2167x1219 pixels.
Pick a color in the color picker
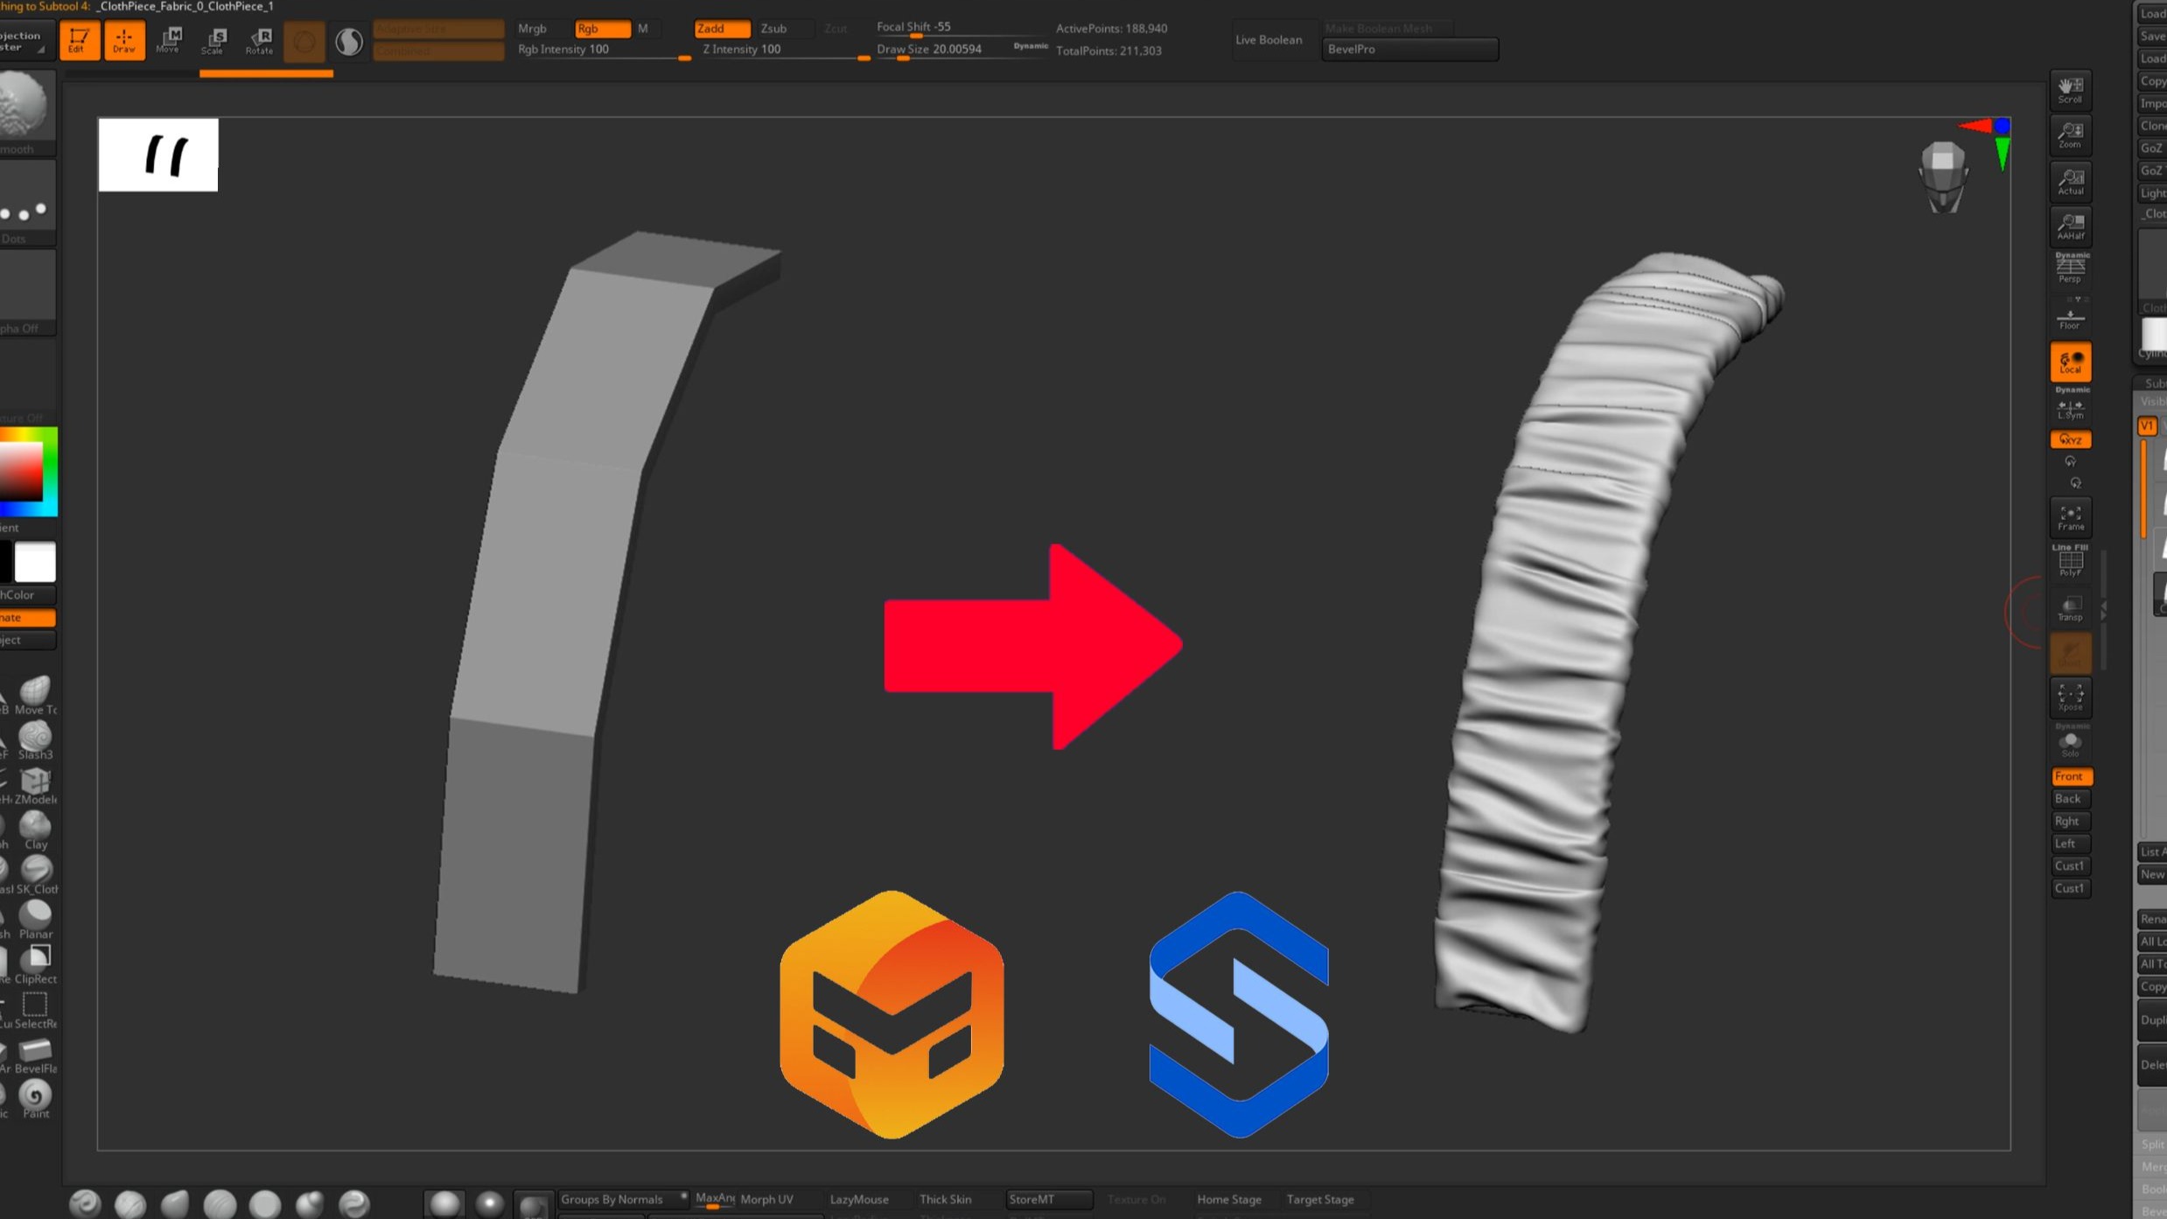(x=28, y=472)
